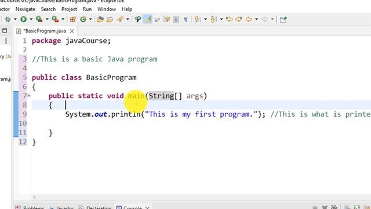Click the string "This is my first program."
This screenshot has width=371, height=209.
click(x=201, y=114)
